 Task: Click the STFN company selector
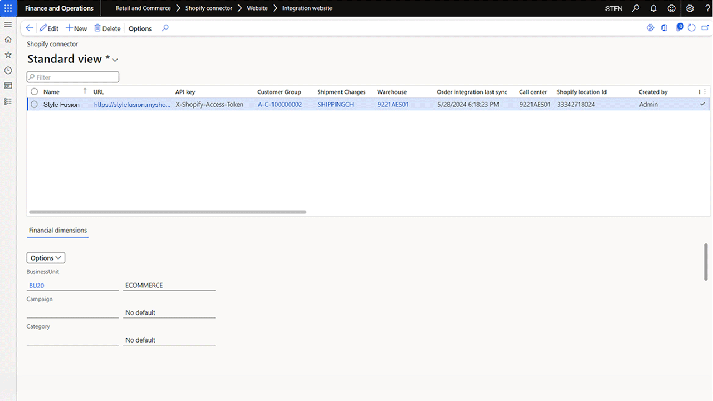614,8
